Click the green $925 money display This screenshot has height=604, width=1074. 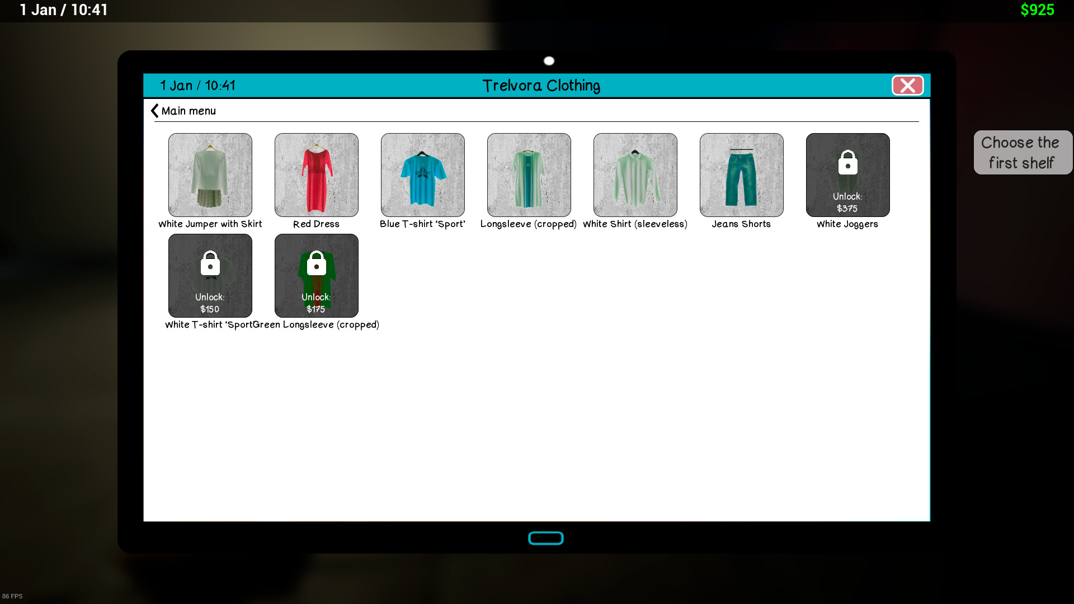pos(1037,10)
